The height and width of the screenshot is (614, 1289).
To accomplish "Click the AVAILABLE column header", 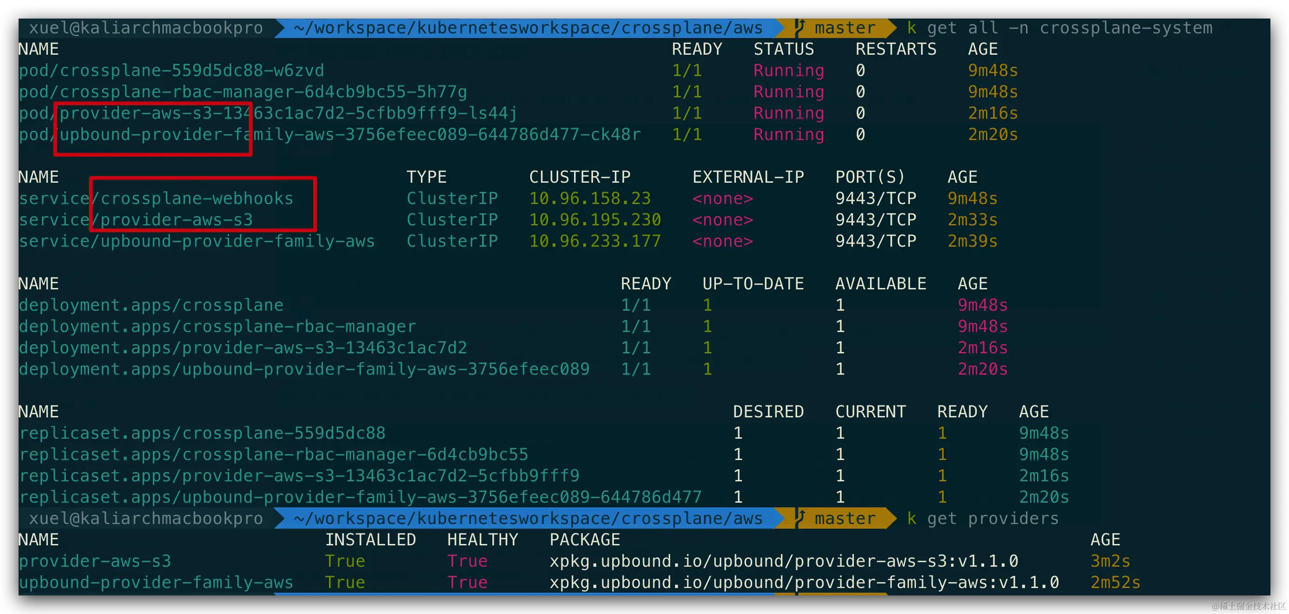I will (881, 283).
